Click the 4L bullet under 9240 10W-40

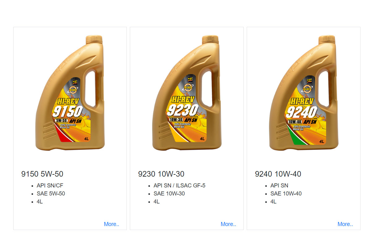tap(274, 202)
